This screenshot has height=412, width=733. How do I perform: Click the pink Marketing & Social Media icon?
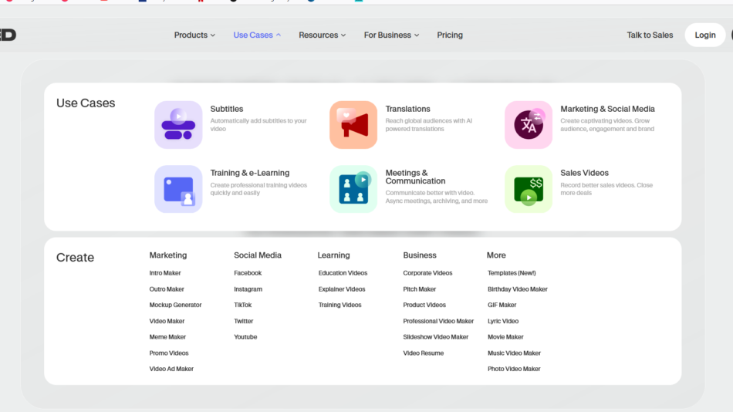coord(529,125)
